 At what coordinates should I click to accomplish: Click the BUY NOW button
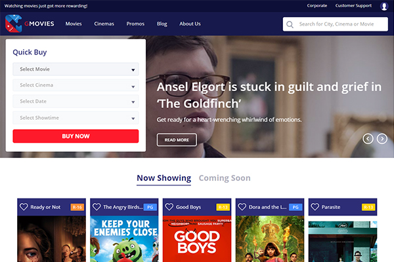[76, 136]
